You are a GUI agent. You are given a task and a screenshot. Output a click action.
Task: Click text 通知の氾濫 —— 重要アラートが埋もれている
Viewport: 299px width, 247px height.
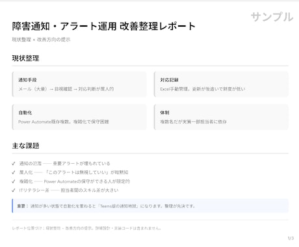pyautogui.click(x=65, y=163)
